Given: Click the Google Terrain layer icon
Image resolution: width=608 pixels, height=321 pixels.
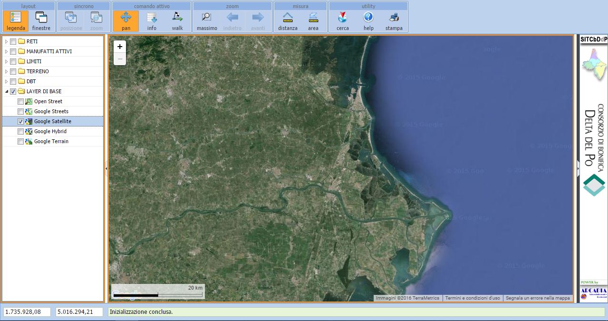Looking at the screenshot, I should pos(29,141).
